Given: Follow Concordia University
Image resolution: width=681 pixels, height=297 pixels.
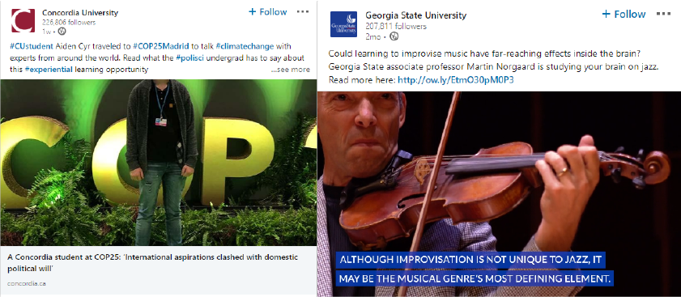Looking at the screenshot, I should [x=267, y=11].
